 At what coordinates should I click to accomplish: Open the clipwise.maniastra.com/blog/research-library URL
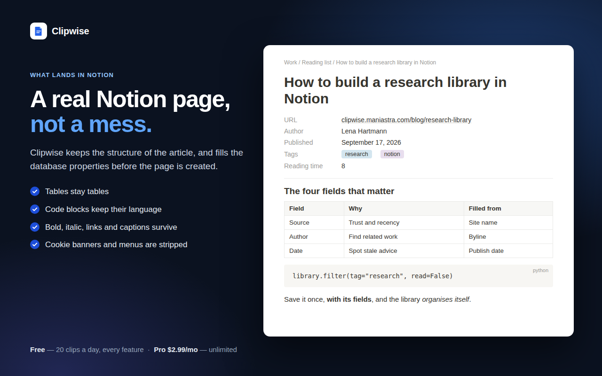point(406,120)
